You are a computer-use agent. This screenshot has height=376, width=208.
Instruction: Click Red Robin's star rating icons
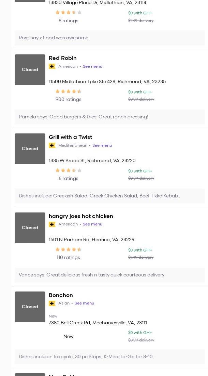click(69, 91)
